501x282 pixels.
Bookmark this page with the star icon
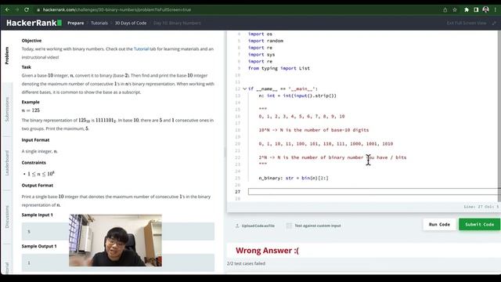click(x=455, y=10)
